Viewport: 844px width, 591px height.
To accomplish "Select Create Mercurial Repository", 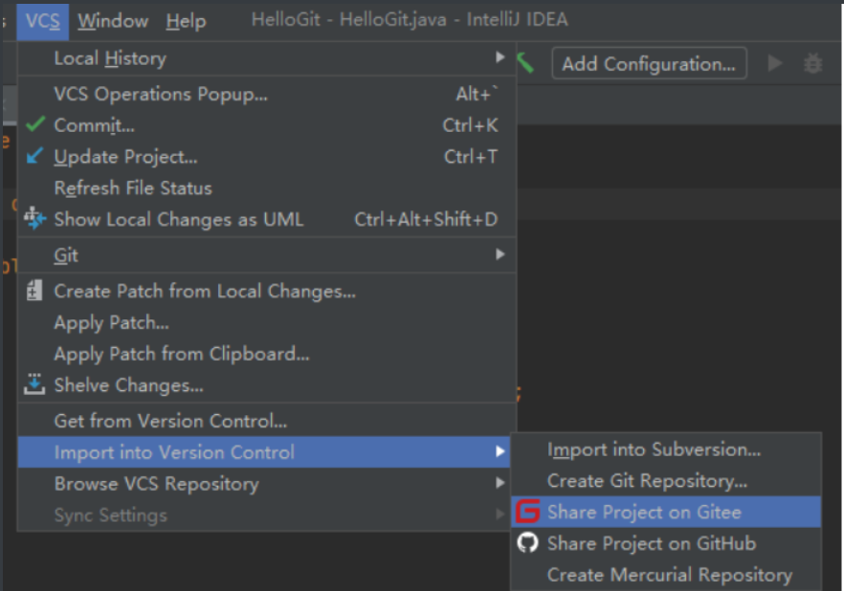I will click(666, 575).
